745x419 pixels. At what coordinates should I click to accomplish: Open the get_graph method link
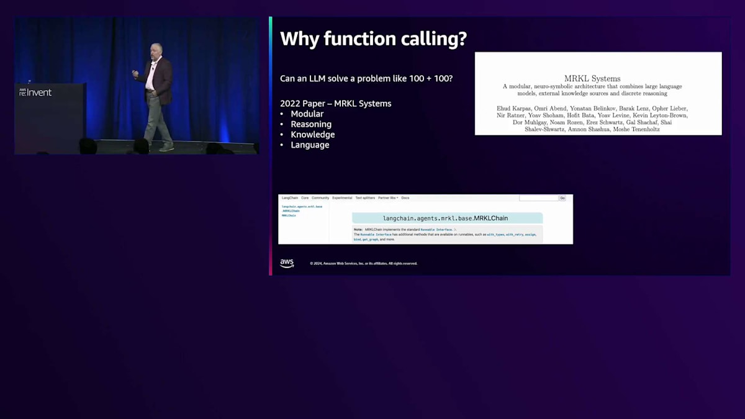click(x=370, y=240)
